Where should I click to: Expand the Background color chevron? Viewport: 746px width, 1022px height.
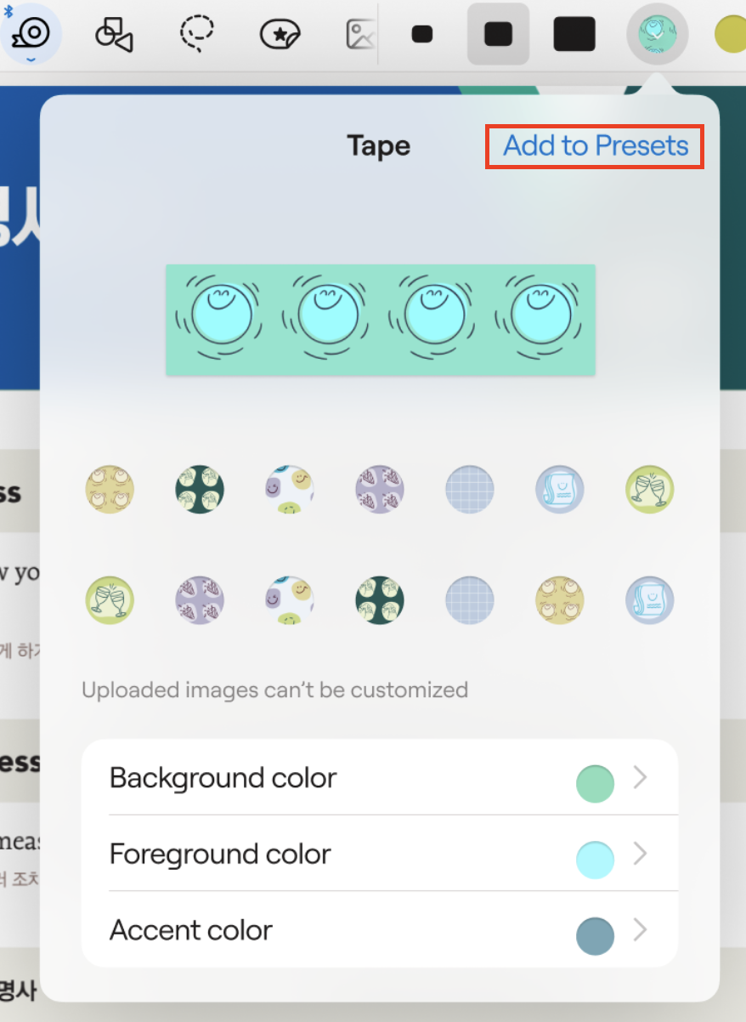[641, 777]
